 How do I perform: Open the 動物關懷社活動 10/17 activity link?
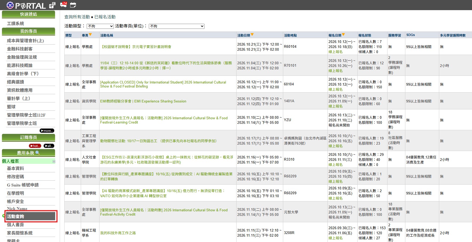[159, 141]
